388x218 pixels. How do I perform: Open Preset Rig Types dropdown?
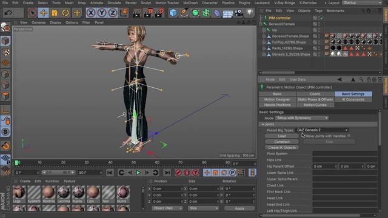pos(322,130)
